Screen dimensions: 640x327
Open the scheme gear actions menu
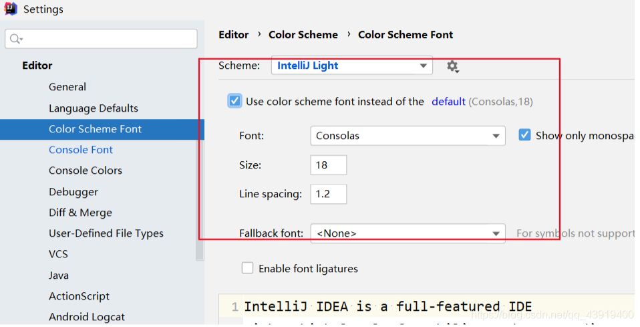(x=452, y=66)
